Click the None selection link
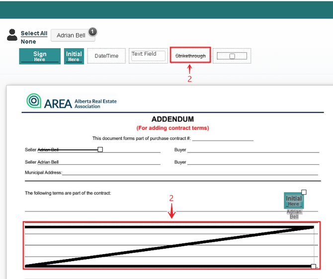 (x=28, y=42)
